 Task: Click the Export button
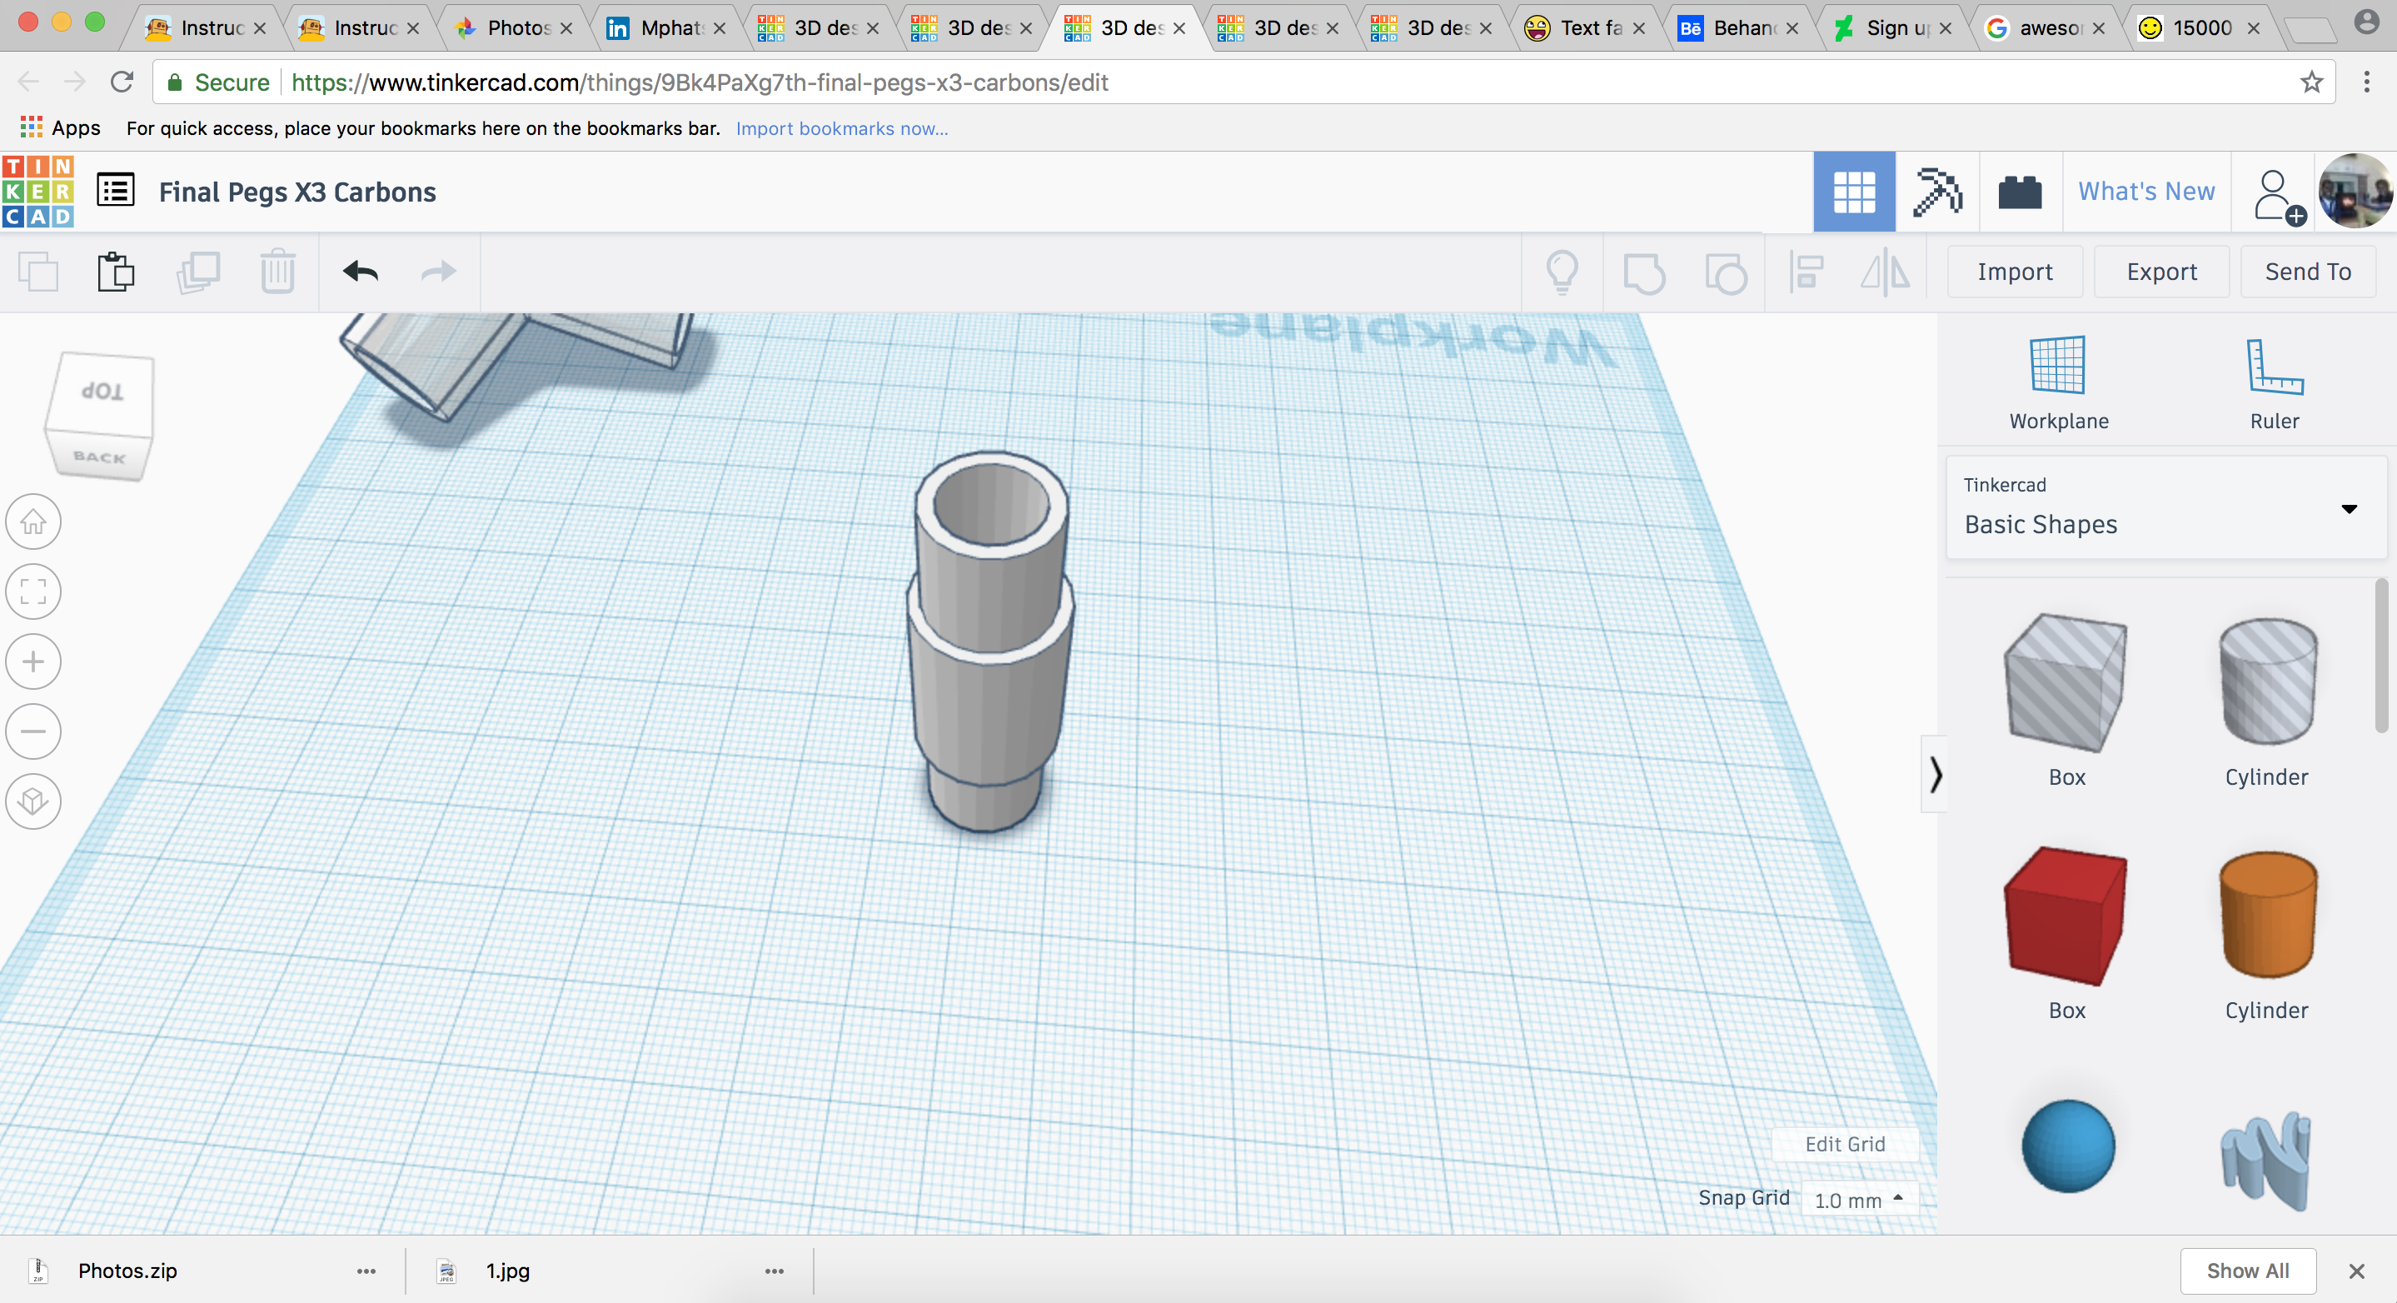[2160, 272]
